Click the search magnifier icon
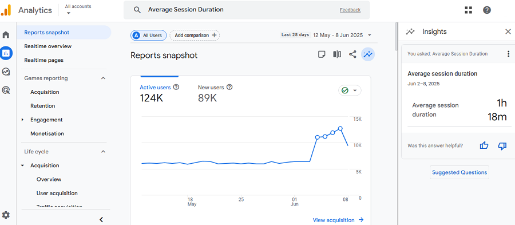 point(137,10)
